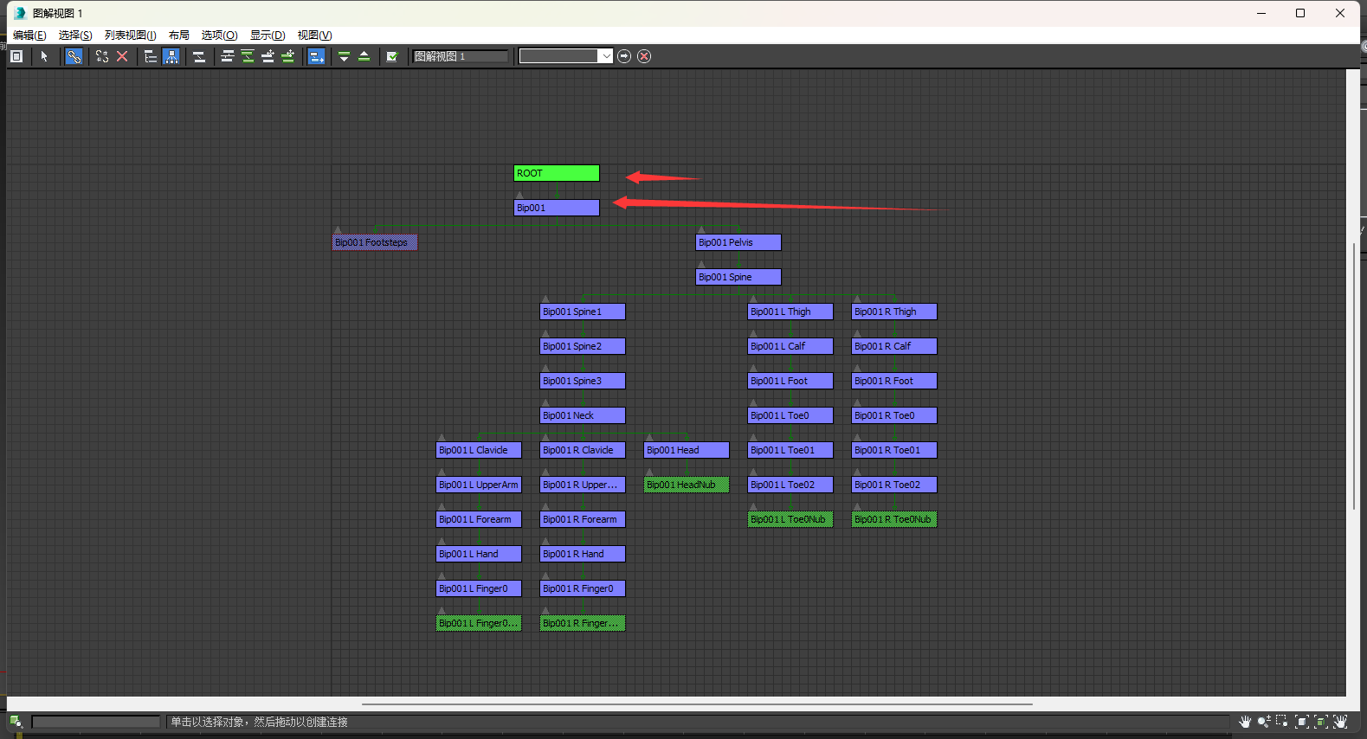Click Expand Selected down-arrow icon
The image size is (1367, 739).
pos(344,56)
